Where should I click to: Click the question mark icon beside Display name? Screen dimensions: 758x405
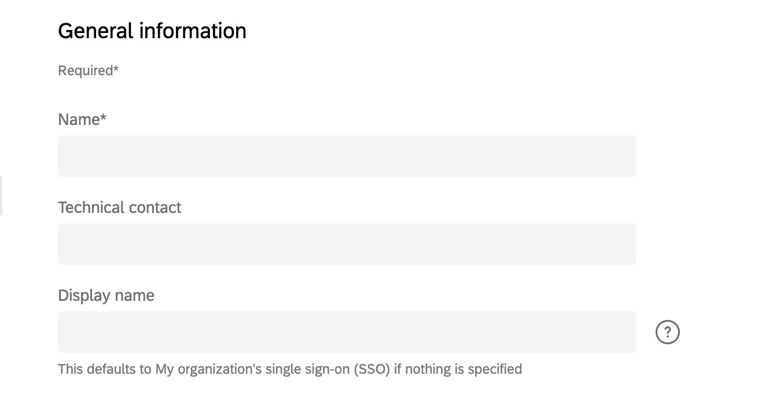[668, 332]
